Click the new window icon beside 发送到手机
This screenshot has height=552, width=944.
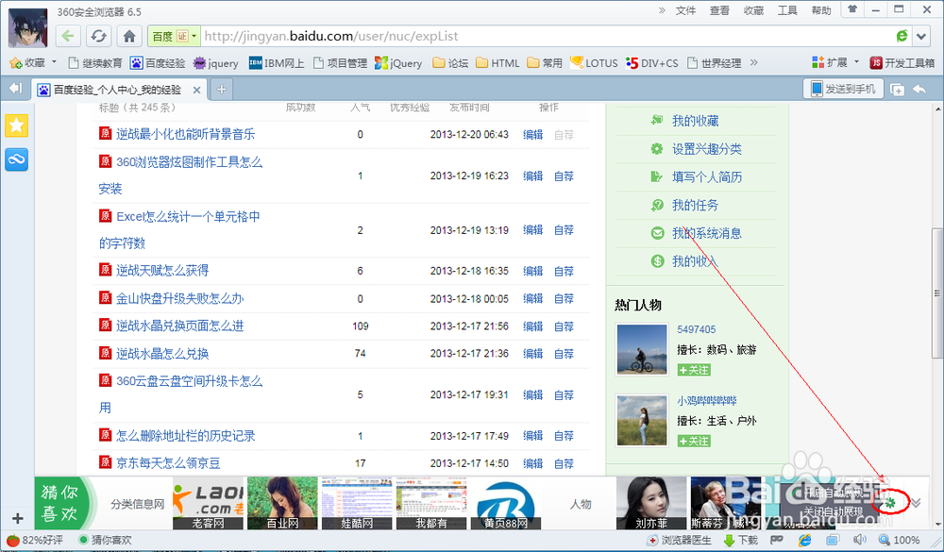tap(897, 89)
